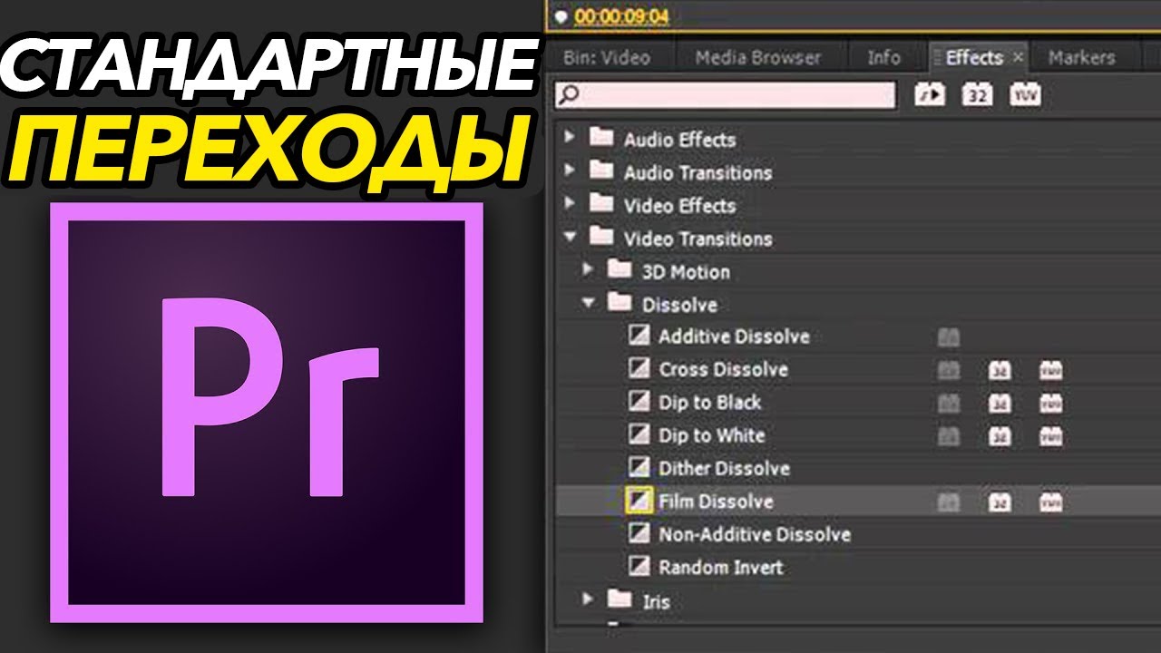Image resolution: width=1161 pixels, height=653 pixels.
Task: Select the Dip to White text
Action: point(712,435)
